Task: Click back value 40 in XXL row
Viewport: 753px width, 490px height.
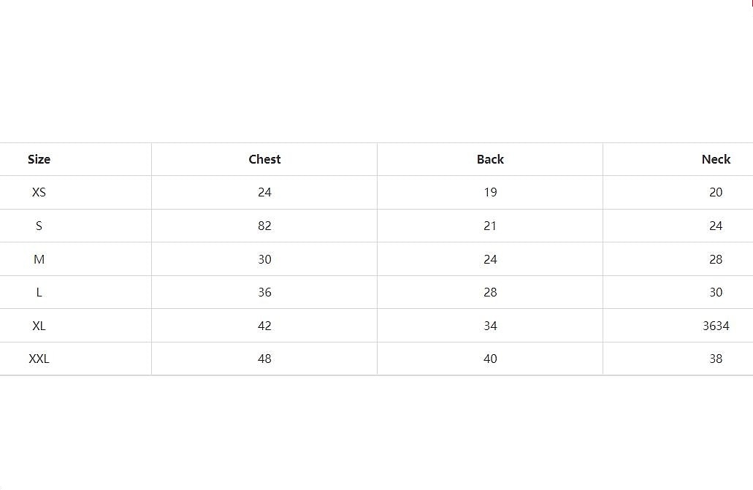Action: [490, 359]
